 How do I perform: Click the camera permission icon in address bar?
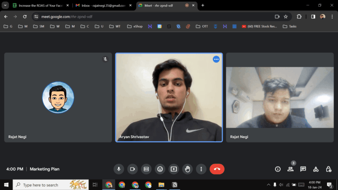tap(277, 17)
